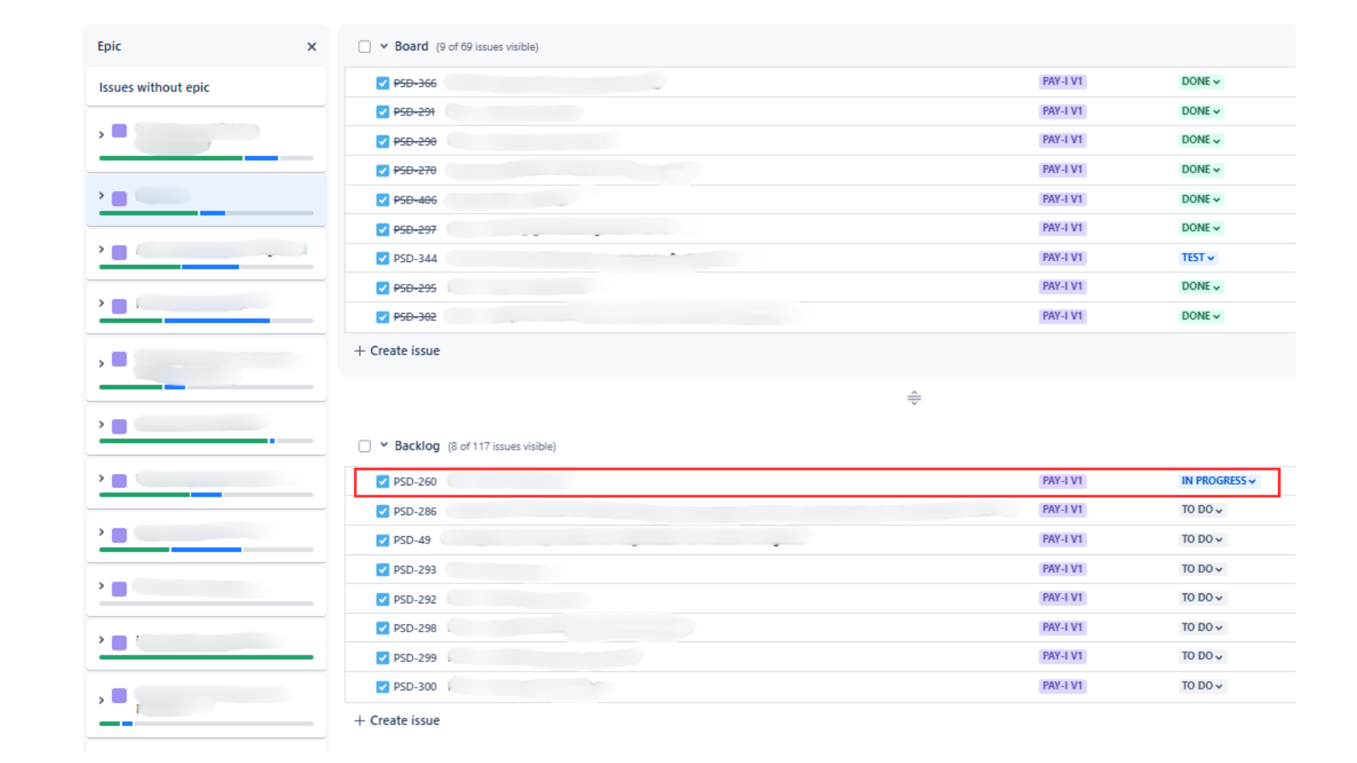Click PAY-I V1 label on PSD-260
Viewport: 1357px width, 763px height.
[1062, 480]
